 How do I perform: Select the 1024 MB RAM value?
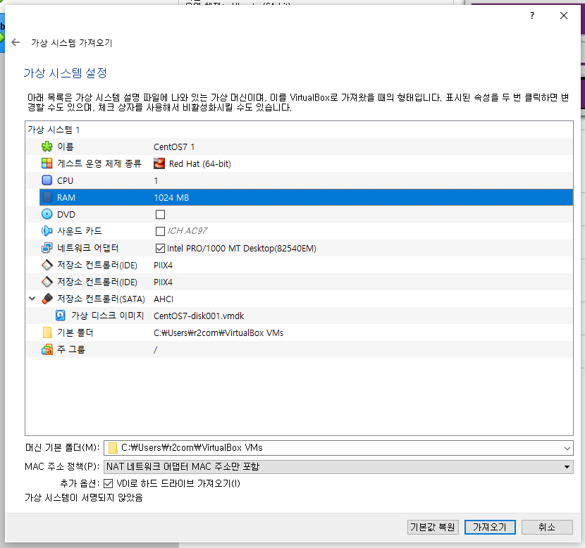pyautogui.click(x=171, y=198)
